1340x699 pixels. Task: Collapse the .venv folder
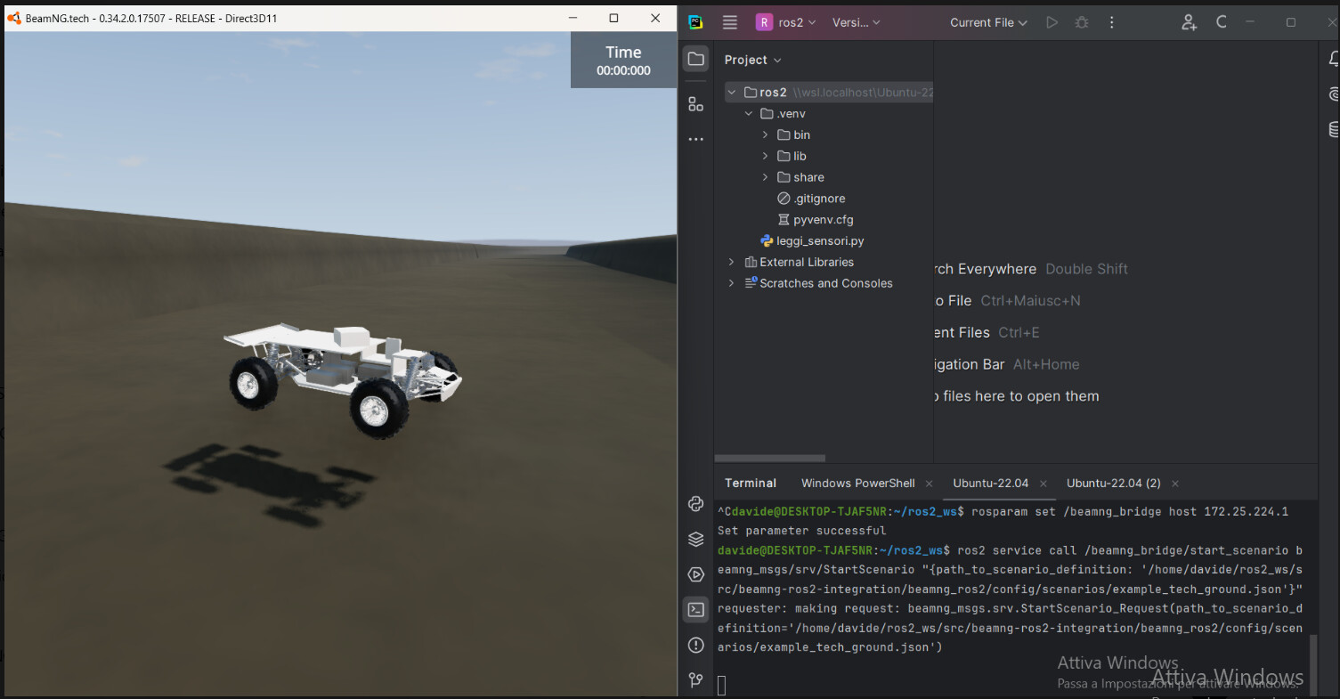[748, 114]
